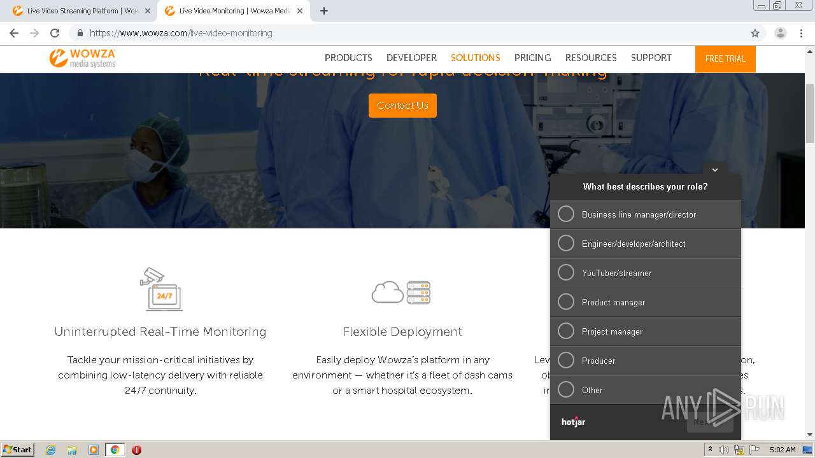Click the show desktop button
815x458 pixels.
808,450
